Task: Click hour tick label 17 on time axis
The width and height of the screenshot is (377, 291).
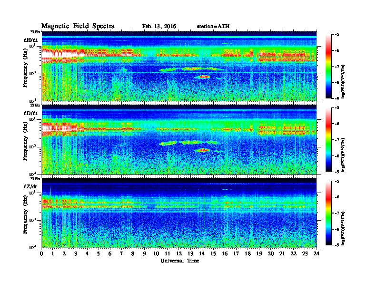Action: click(x=236, y=254)
